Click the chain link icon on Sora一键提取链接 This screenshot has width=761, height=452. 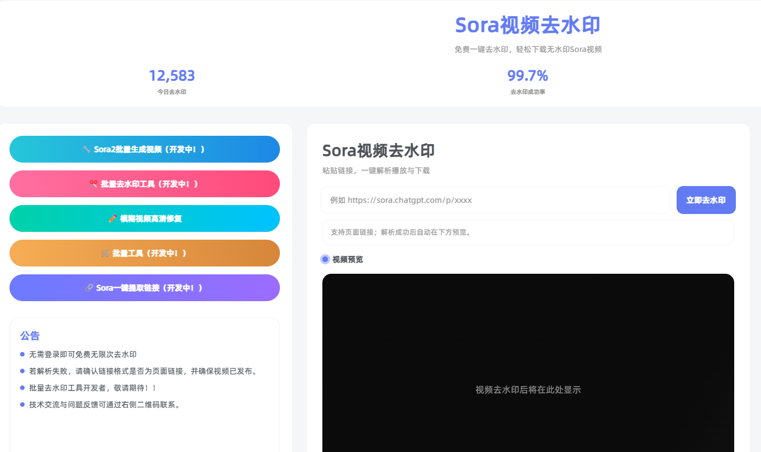pos(89,288)
